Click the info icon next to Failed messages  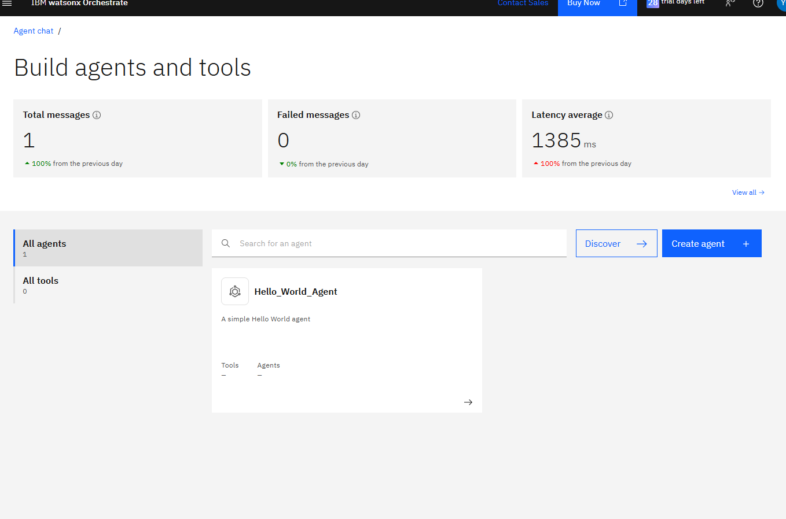356,115
